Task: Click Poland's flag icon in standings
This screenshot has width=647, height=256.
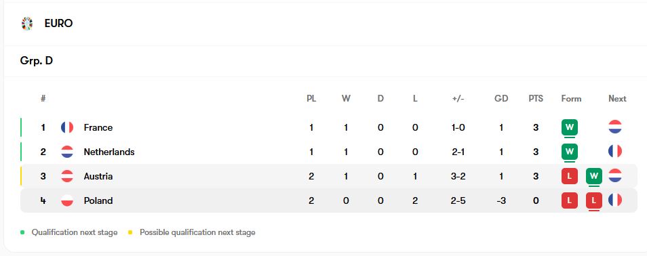Action: point(67,200)
